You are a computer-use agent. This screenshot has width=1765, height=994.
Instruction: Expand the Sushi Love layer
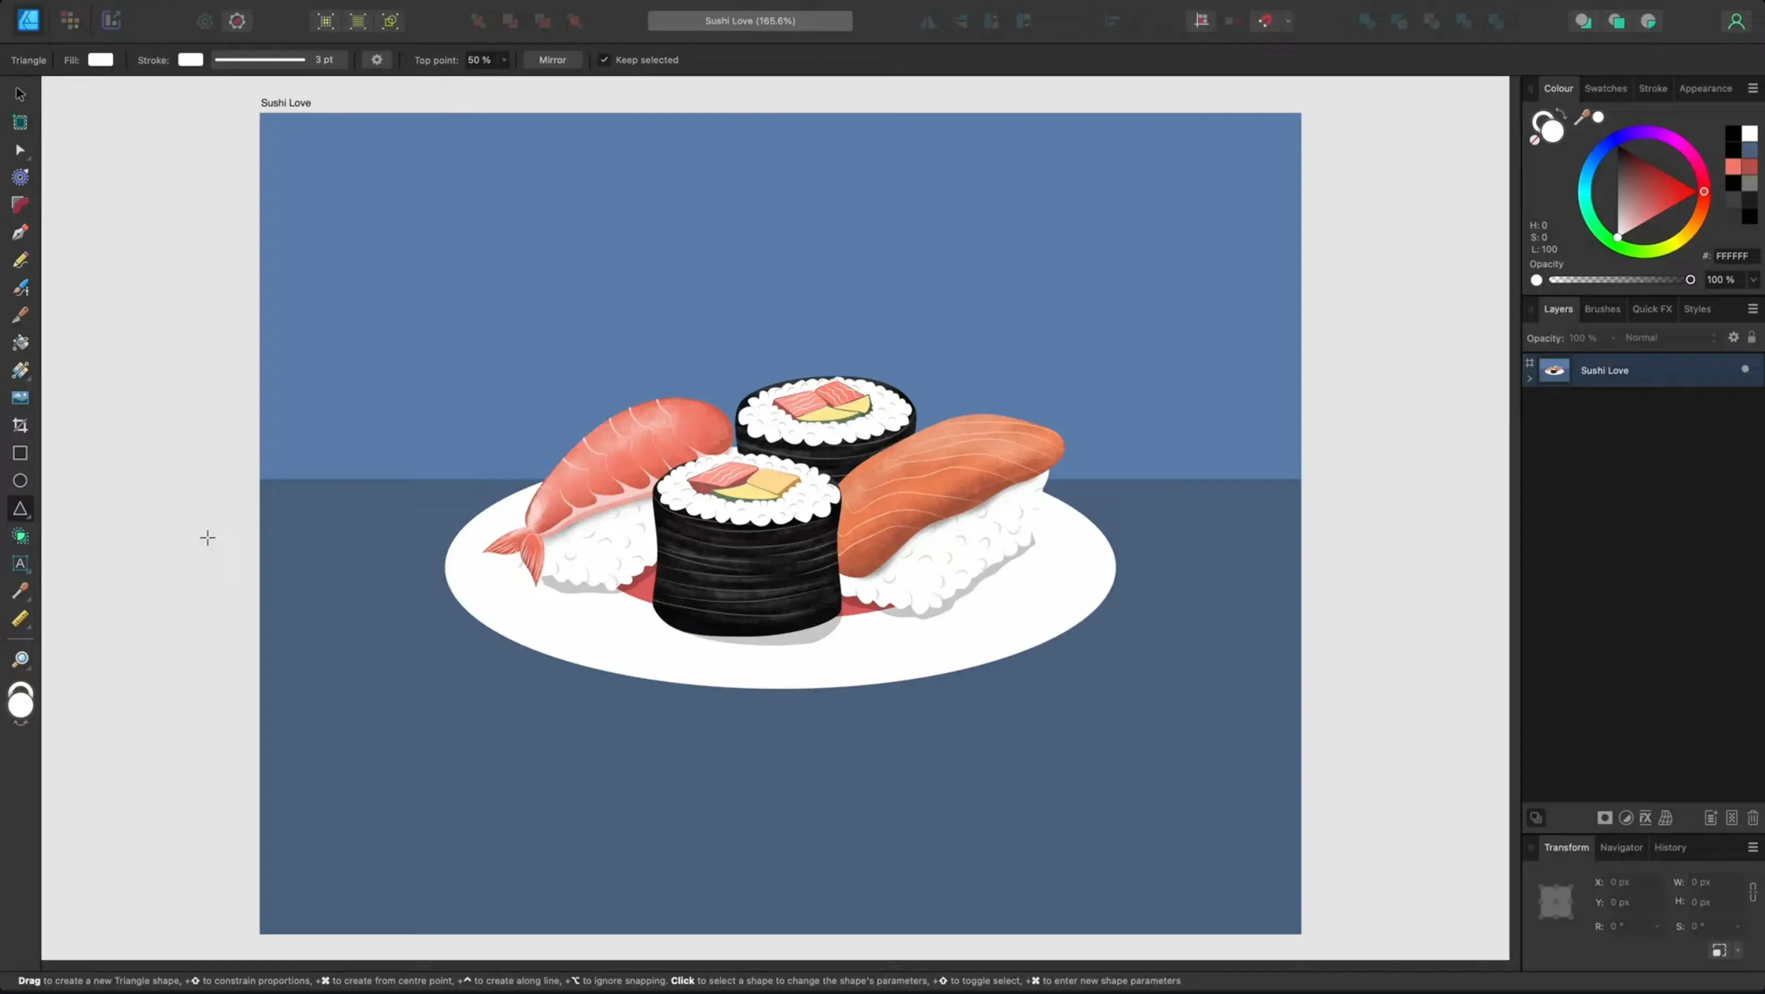(1529, 378)
